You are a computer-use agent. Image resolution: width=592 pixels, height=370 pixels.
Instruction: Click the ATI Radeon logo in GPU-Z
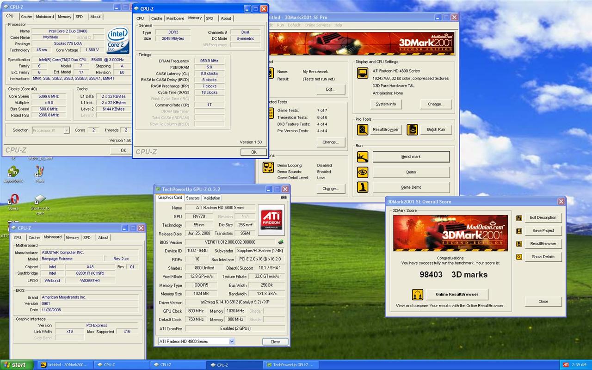tap(271, 220)
